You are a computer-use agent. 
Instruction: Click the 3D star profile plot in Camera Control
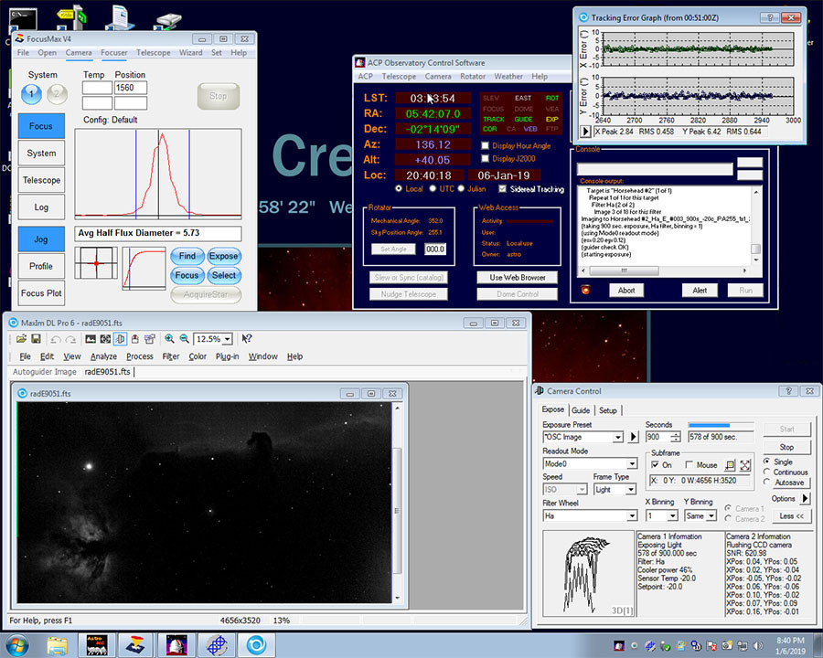coord(588,574)
